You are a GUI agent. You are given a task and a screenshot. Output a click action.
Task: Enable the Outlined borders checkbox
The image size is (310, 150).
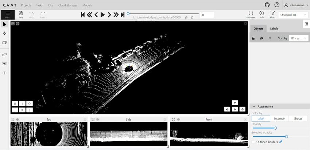253,142
